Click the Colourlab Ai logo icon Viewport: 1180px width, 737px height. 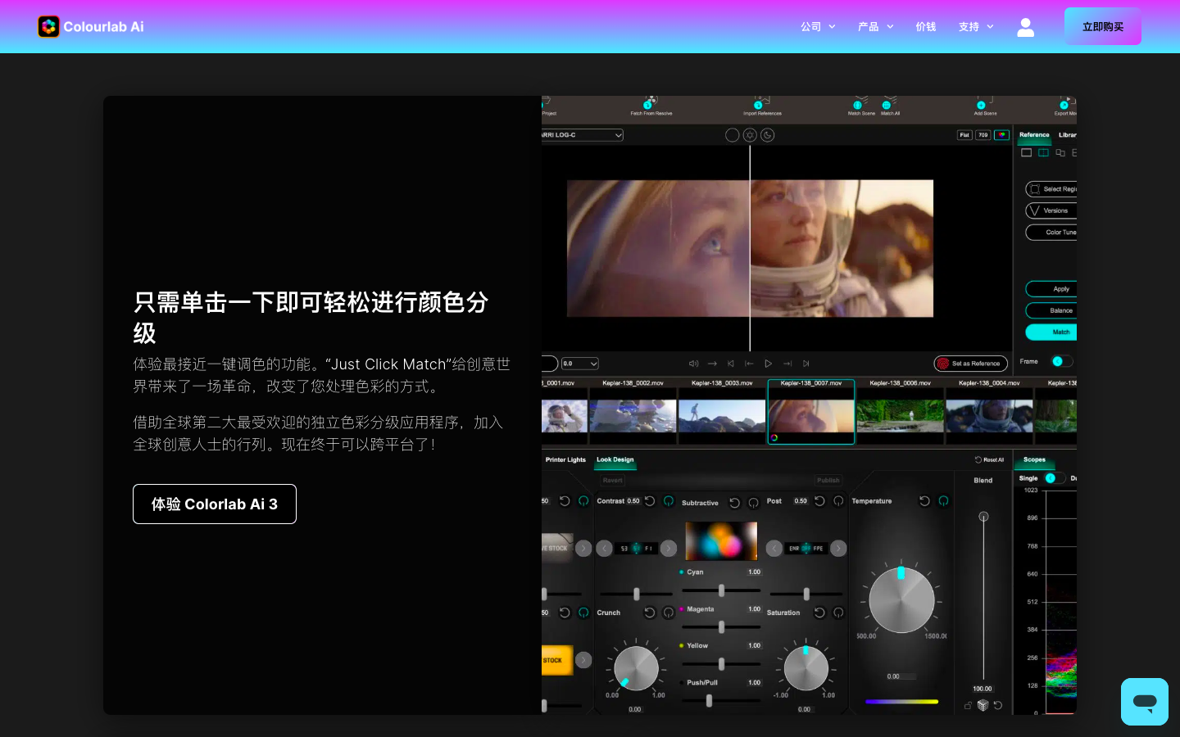[x=49, y=27]
